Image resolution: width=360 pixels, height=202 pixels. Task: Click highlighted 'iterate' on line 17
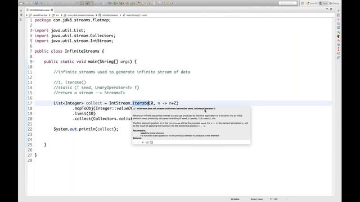pos(141,103)
